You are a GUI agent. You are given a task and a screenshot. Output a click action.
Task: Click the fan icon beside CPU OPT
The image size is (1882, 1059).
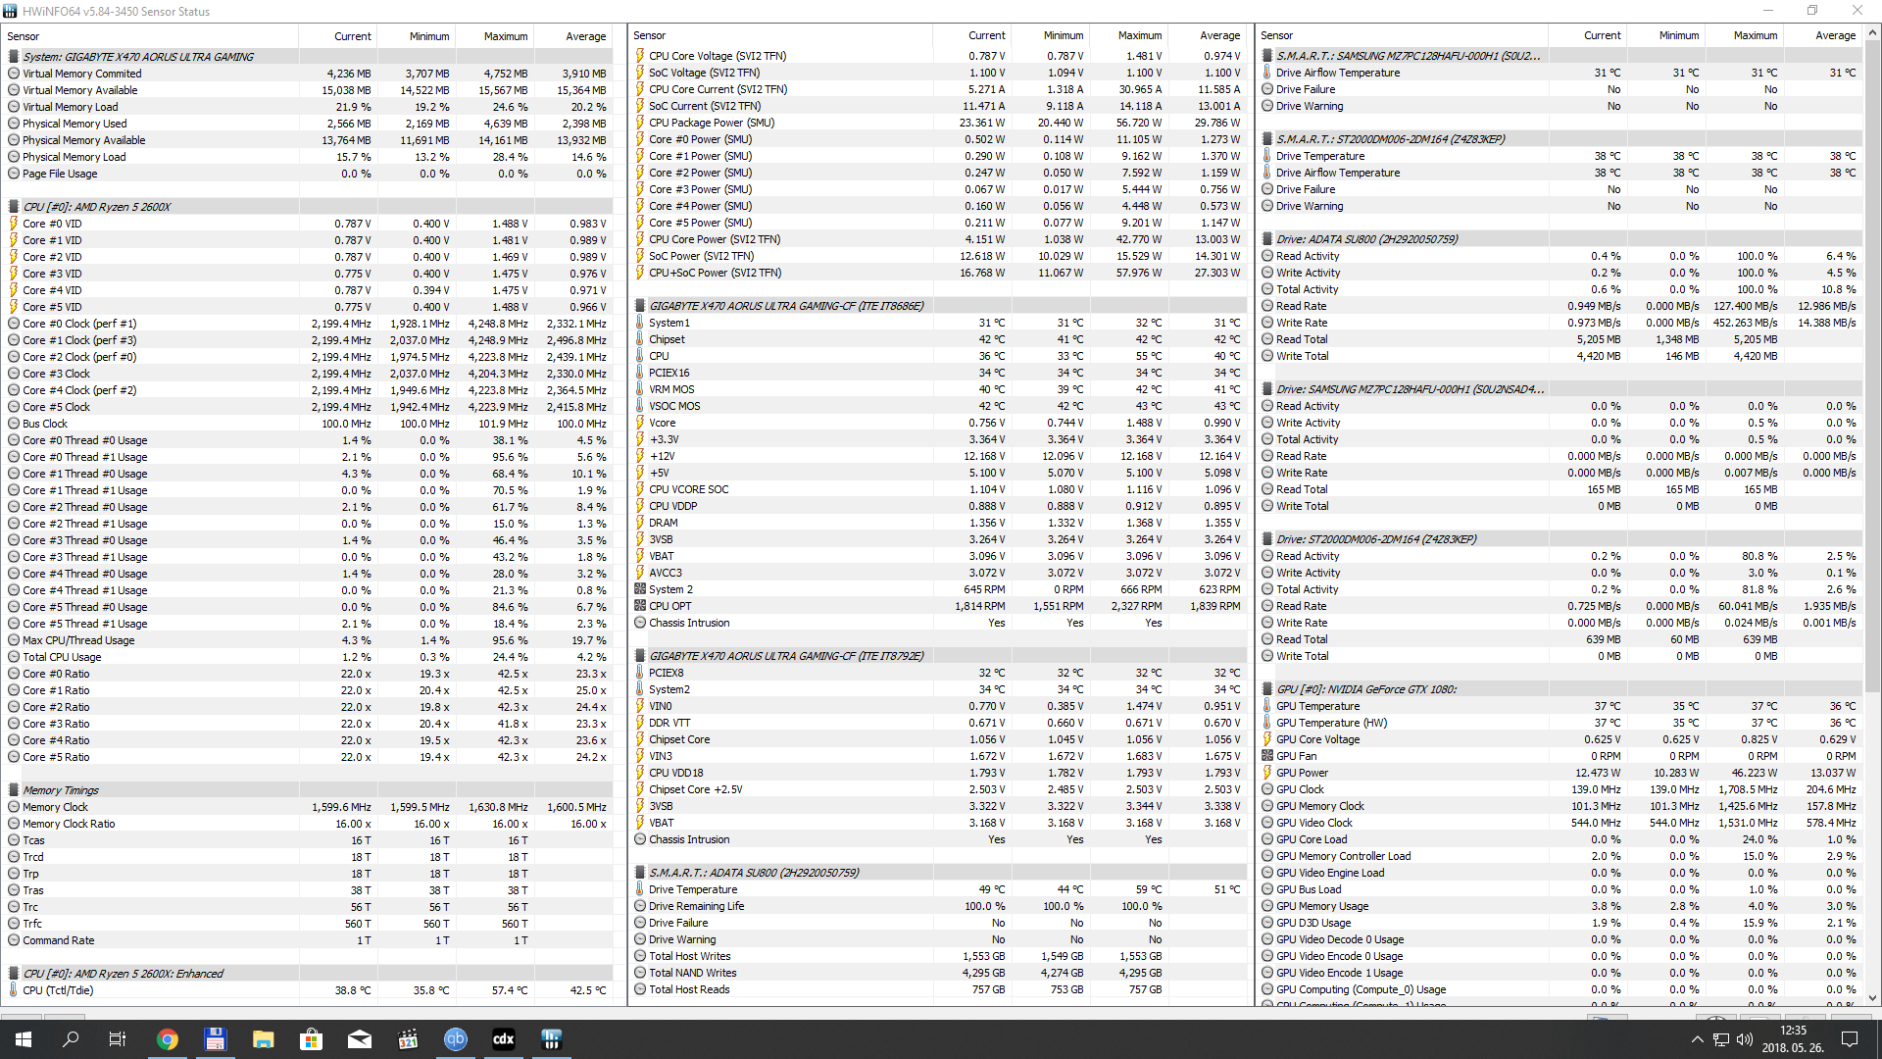640,606
